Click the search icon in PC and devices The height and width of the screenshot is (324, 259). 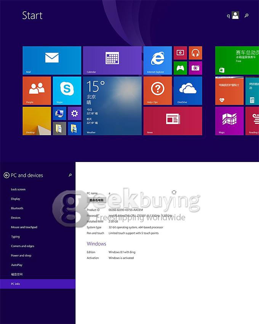[70, 175]
